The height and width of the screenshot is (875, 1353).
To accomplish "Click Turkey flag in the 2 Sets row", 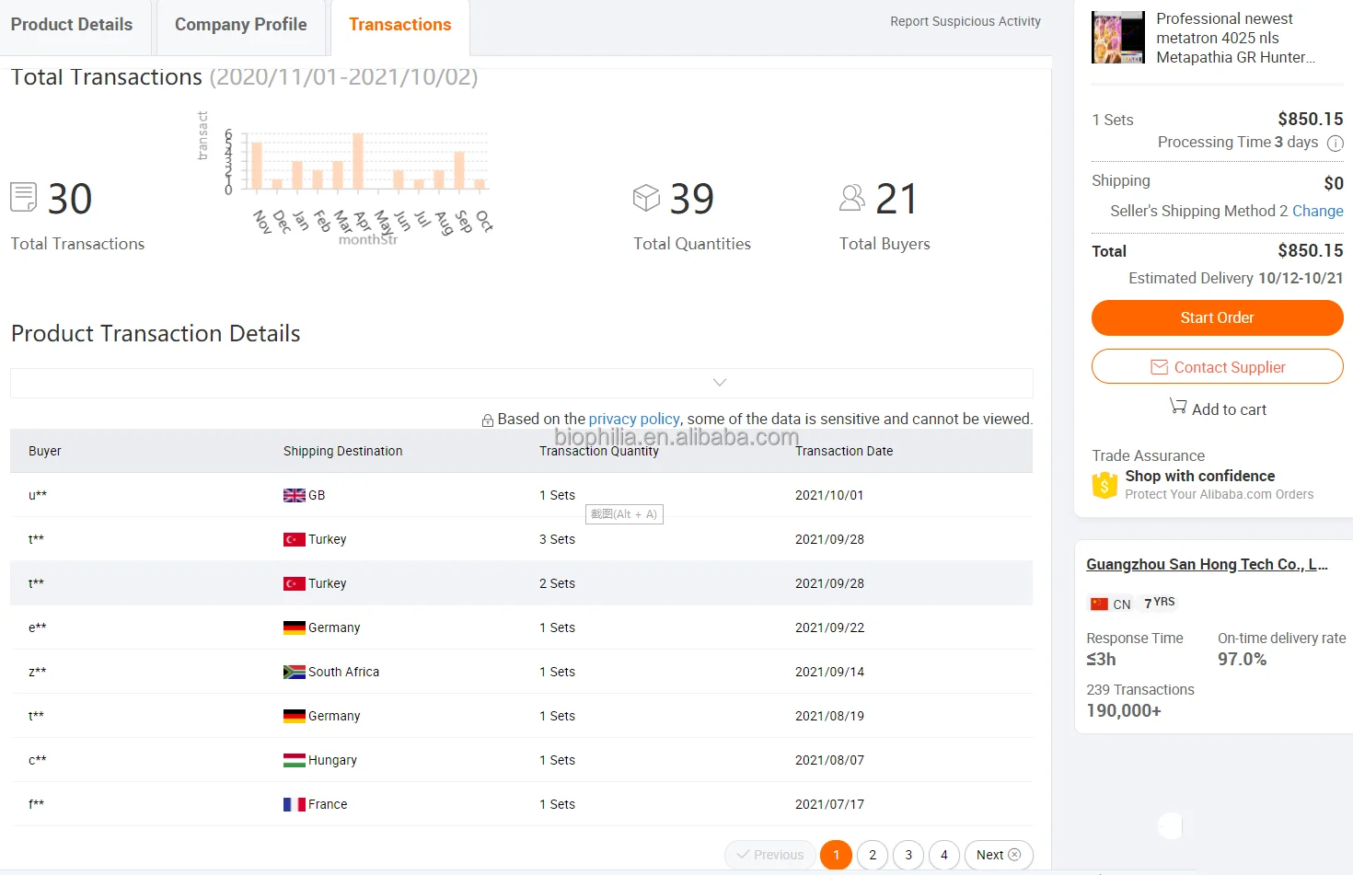I will click(x=295, y=583).
